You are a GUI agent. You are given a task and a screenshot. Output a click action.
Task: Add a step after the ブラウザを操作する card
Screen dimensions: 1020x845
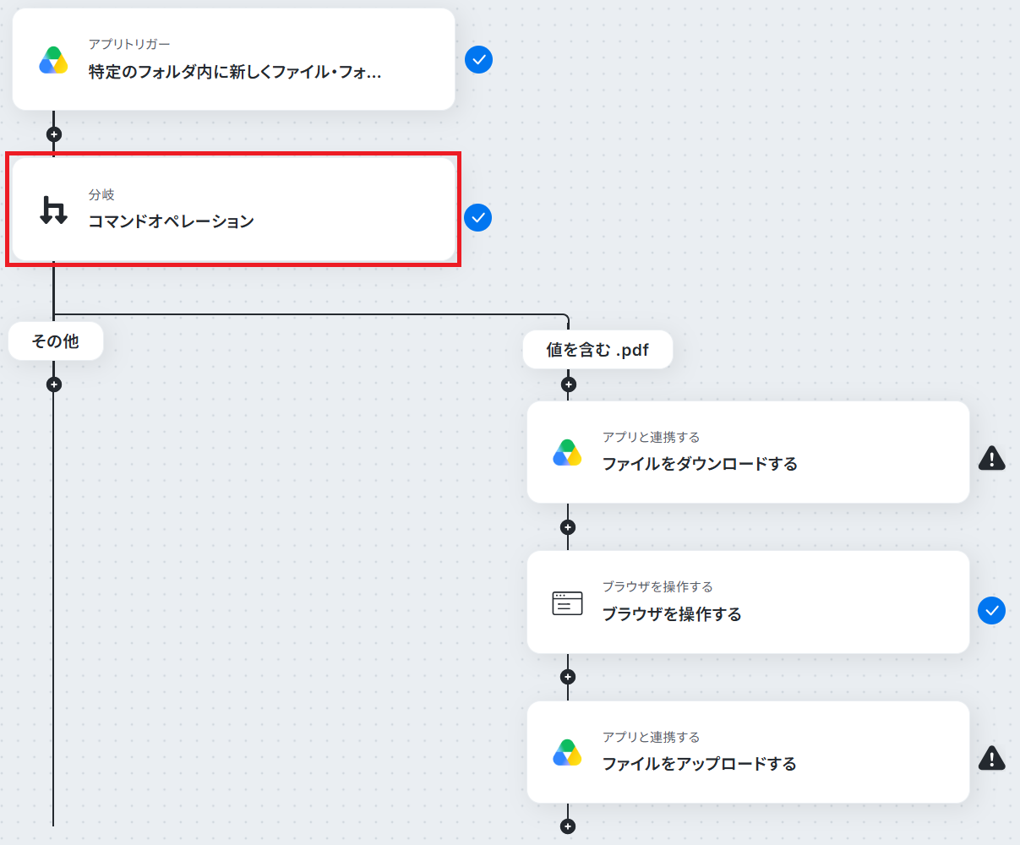click(568, 677)
